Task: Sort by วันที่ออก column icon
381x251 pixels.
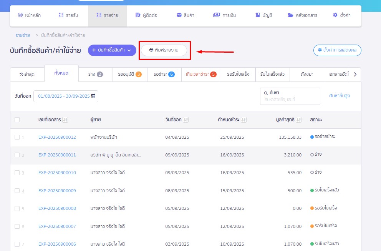Action: (x=186, y=120)
